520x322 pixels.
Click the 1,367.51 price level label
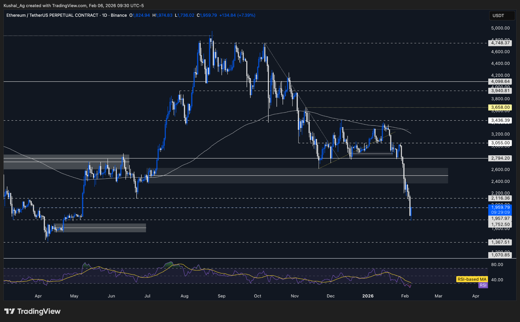tap(500, 242)
